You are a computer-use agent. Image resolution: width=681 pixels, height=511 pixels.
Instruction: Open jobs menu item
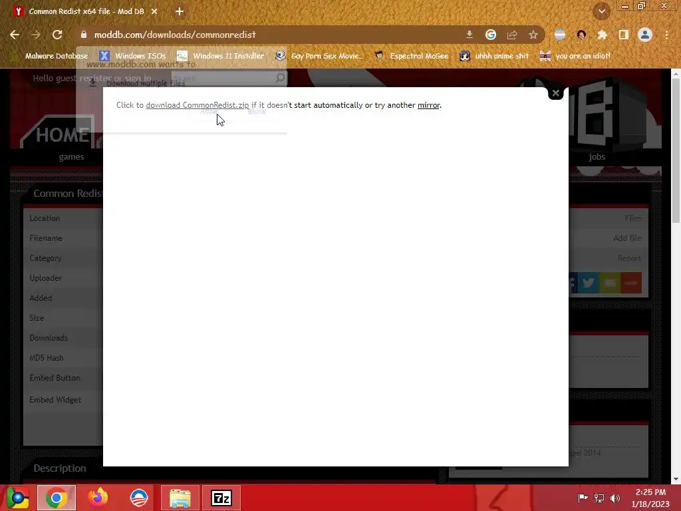pyautogui.click(x=597, y=157)
